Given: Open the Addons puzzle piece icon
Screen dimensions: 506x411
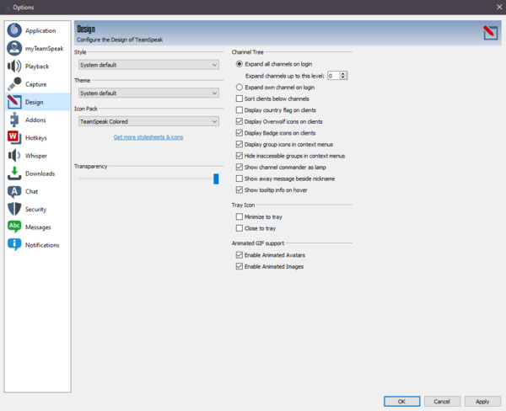Looking at the screenshot, I should tap(14, 120).
